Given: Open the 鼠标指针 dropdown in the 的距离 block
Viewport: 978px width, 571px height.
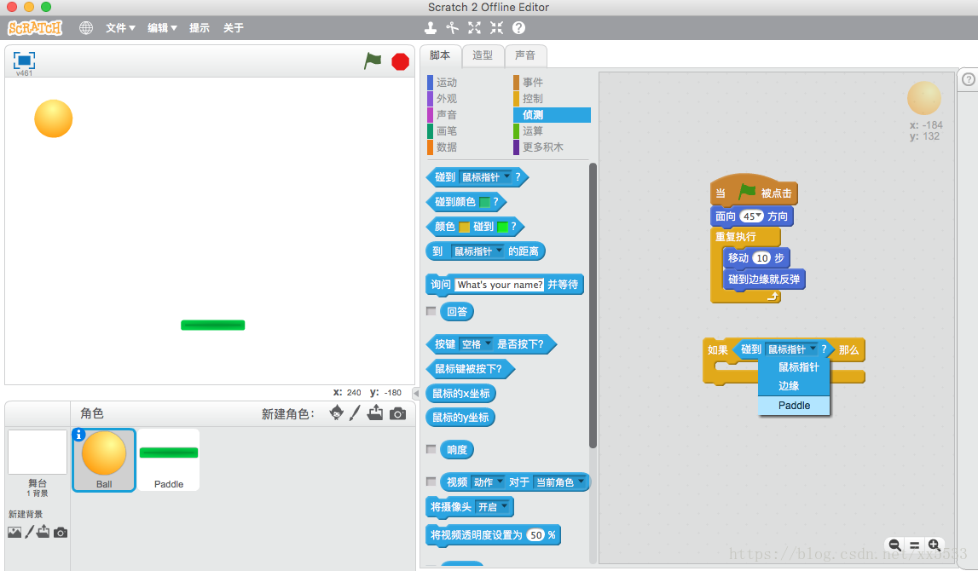Looking at the screenshot, I should [x=477, y=251].
